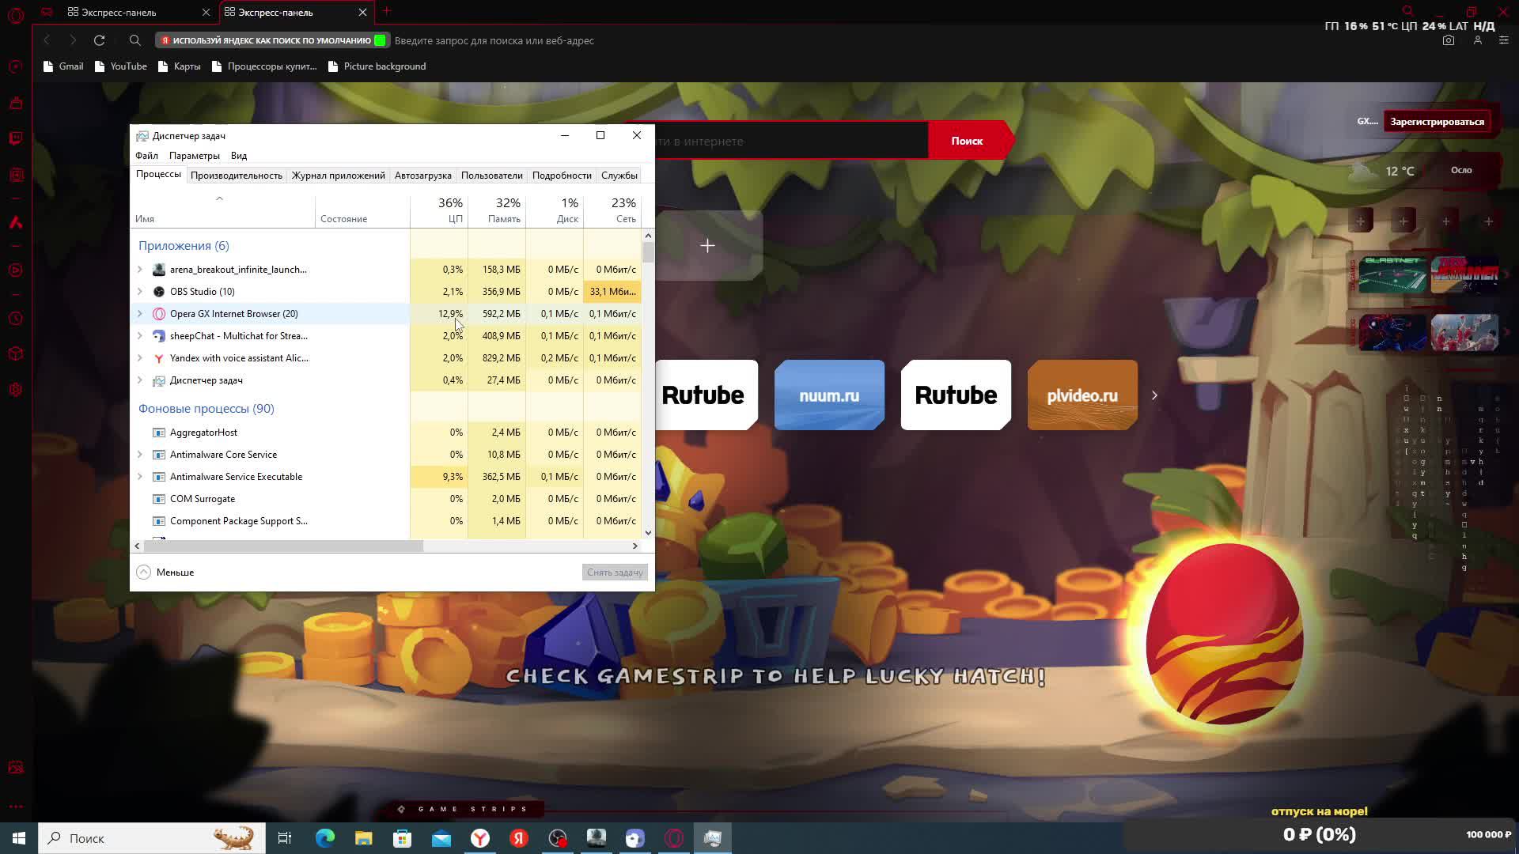Click the Twitch icon in Opera sidebar
Viewport: 1519px width, 854px height.
(16, 138)
